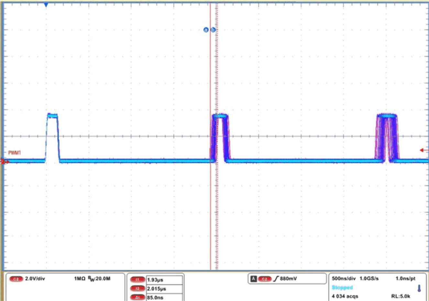Open the rising-edge trigger icon in trigger badge

[x=275, y=278]
